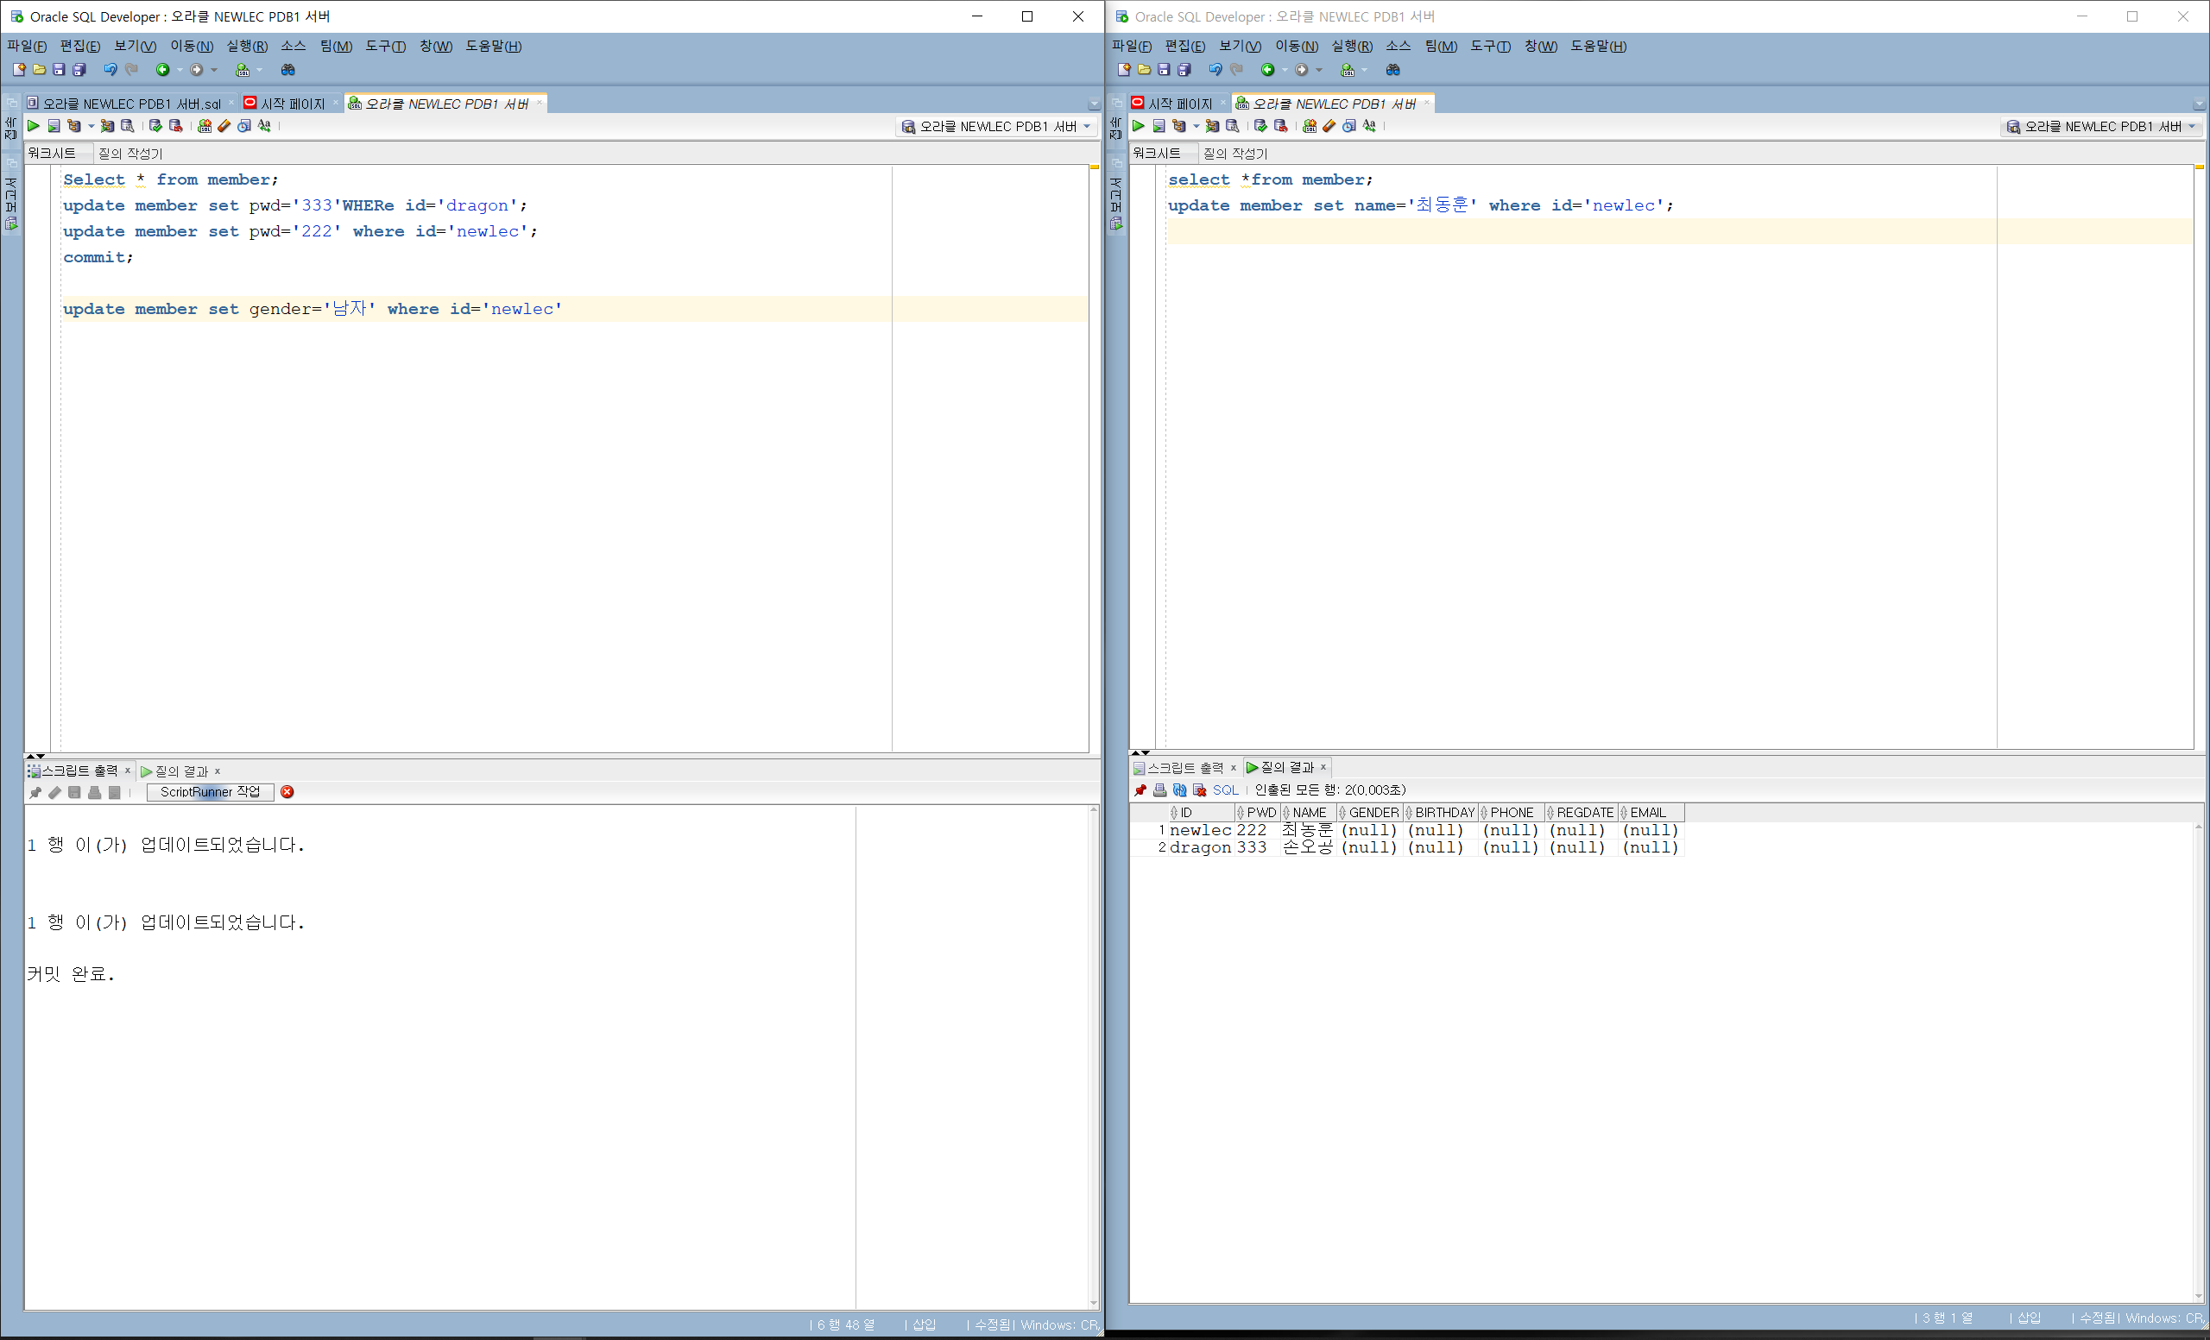Open the 도구(T) menu in left window
Screen dimensions: 2210x1340
pos(385,46)
